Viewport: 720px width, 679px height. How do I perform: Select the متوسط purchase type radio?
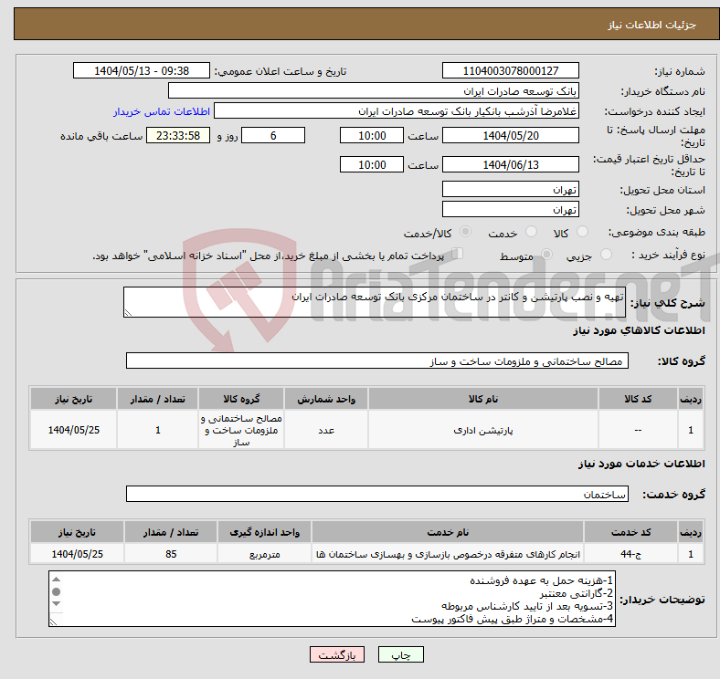(547, 254)
